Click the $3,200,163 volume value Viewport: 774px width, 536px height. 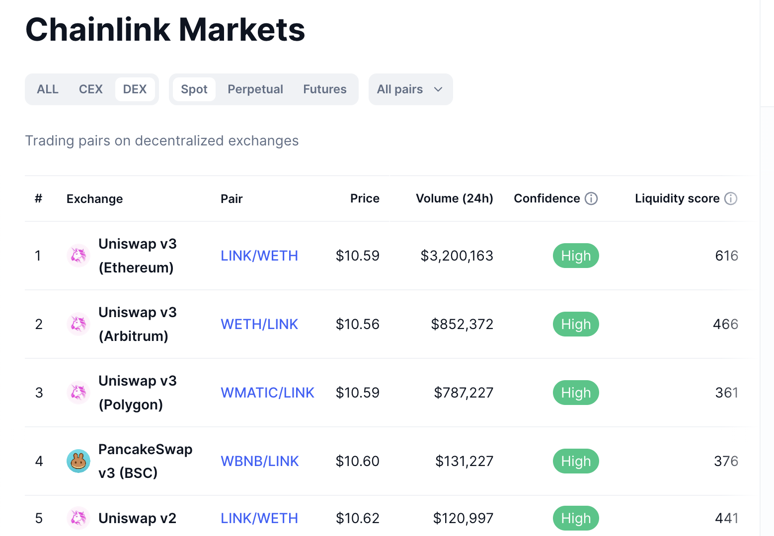pos(457,256)
